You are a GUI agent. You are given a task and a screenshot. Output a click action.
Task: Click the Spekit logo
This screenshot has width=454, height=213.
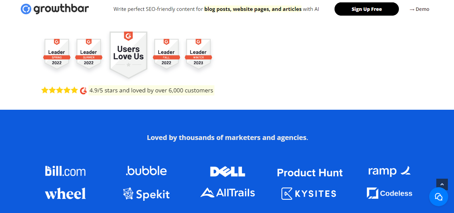point(146,194)
